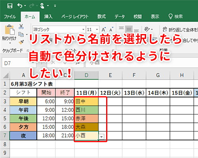Click the Save icon in quick access toolbar
Viewport: 198px width, 158px height.
tap(10, 6)
